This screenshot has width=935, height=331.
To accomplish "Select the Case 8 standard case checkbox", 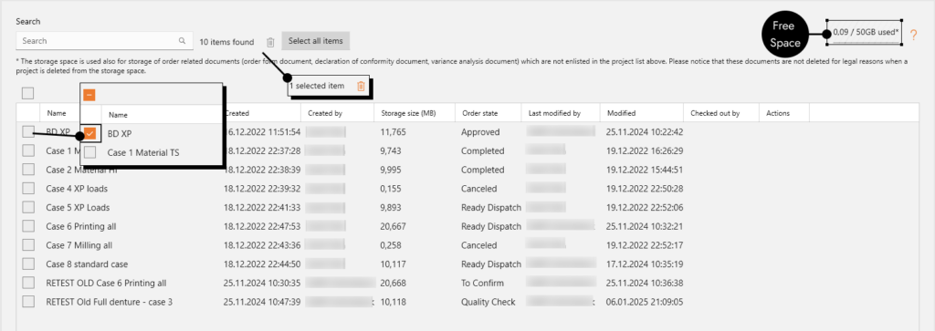I will 28,264.
